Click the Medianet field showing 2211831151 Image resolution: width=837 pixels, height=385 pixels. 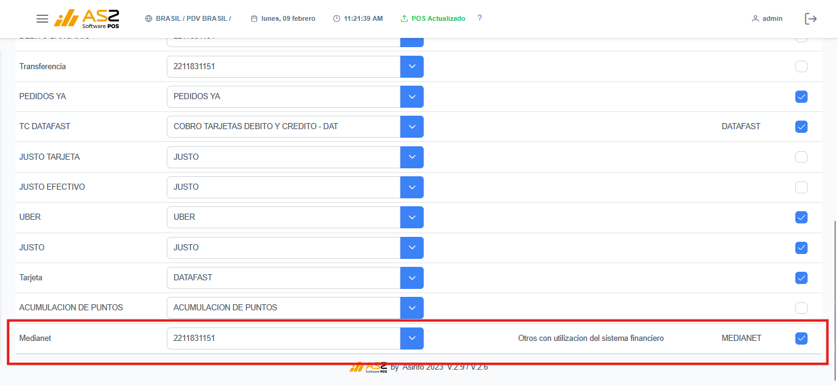(284, 338)
